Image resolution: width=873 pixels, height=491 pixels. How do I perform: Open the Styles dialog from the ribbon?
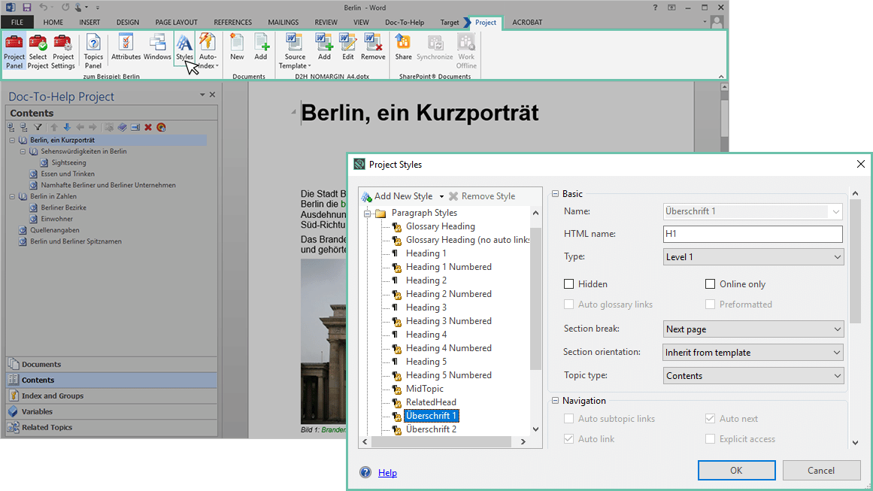click(184, 47)
